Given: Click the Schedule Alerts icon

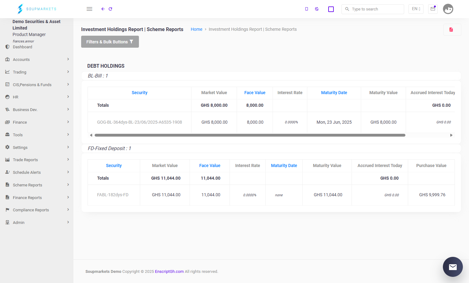Looking at the screenshot, I should tap(7, 172).
